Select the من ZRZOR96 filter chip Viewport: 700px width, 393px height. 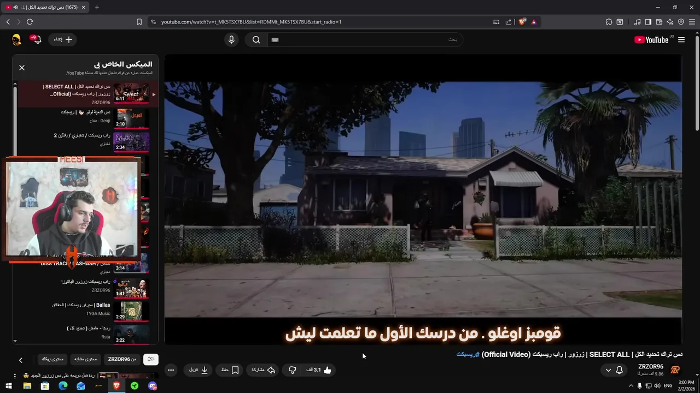(122, 359)
